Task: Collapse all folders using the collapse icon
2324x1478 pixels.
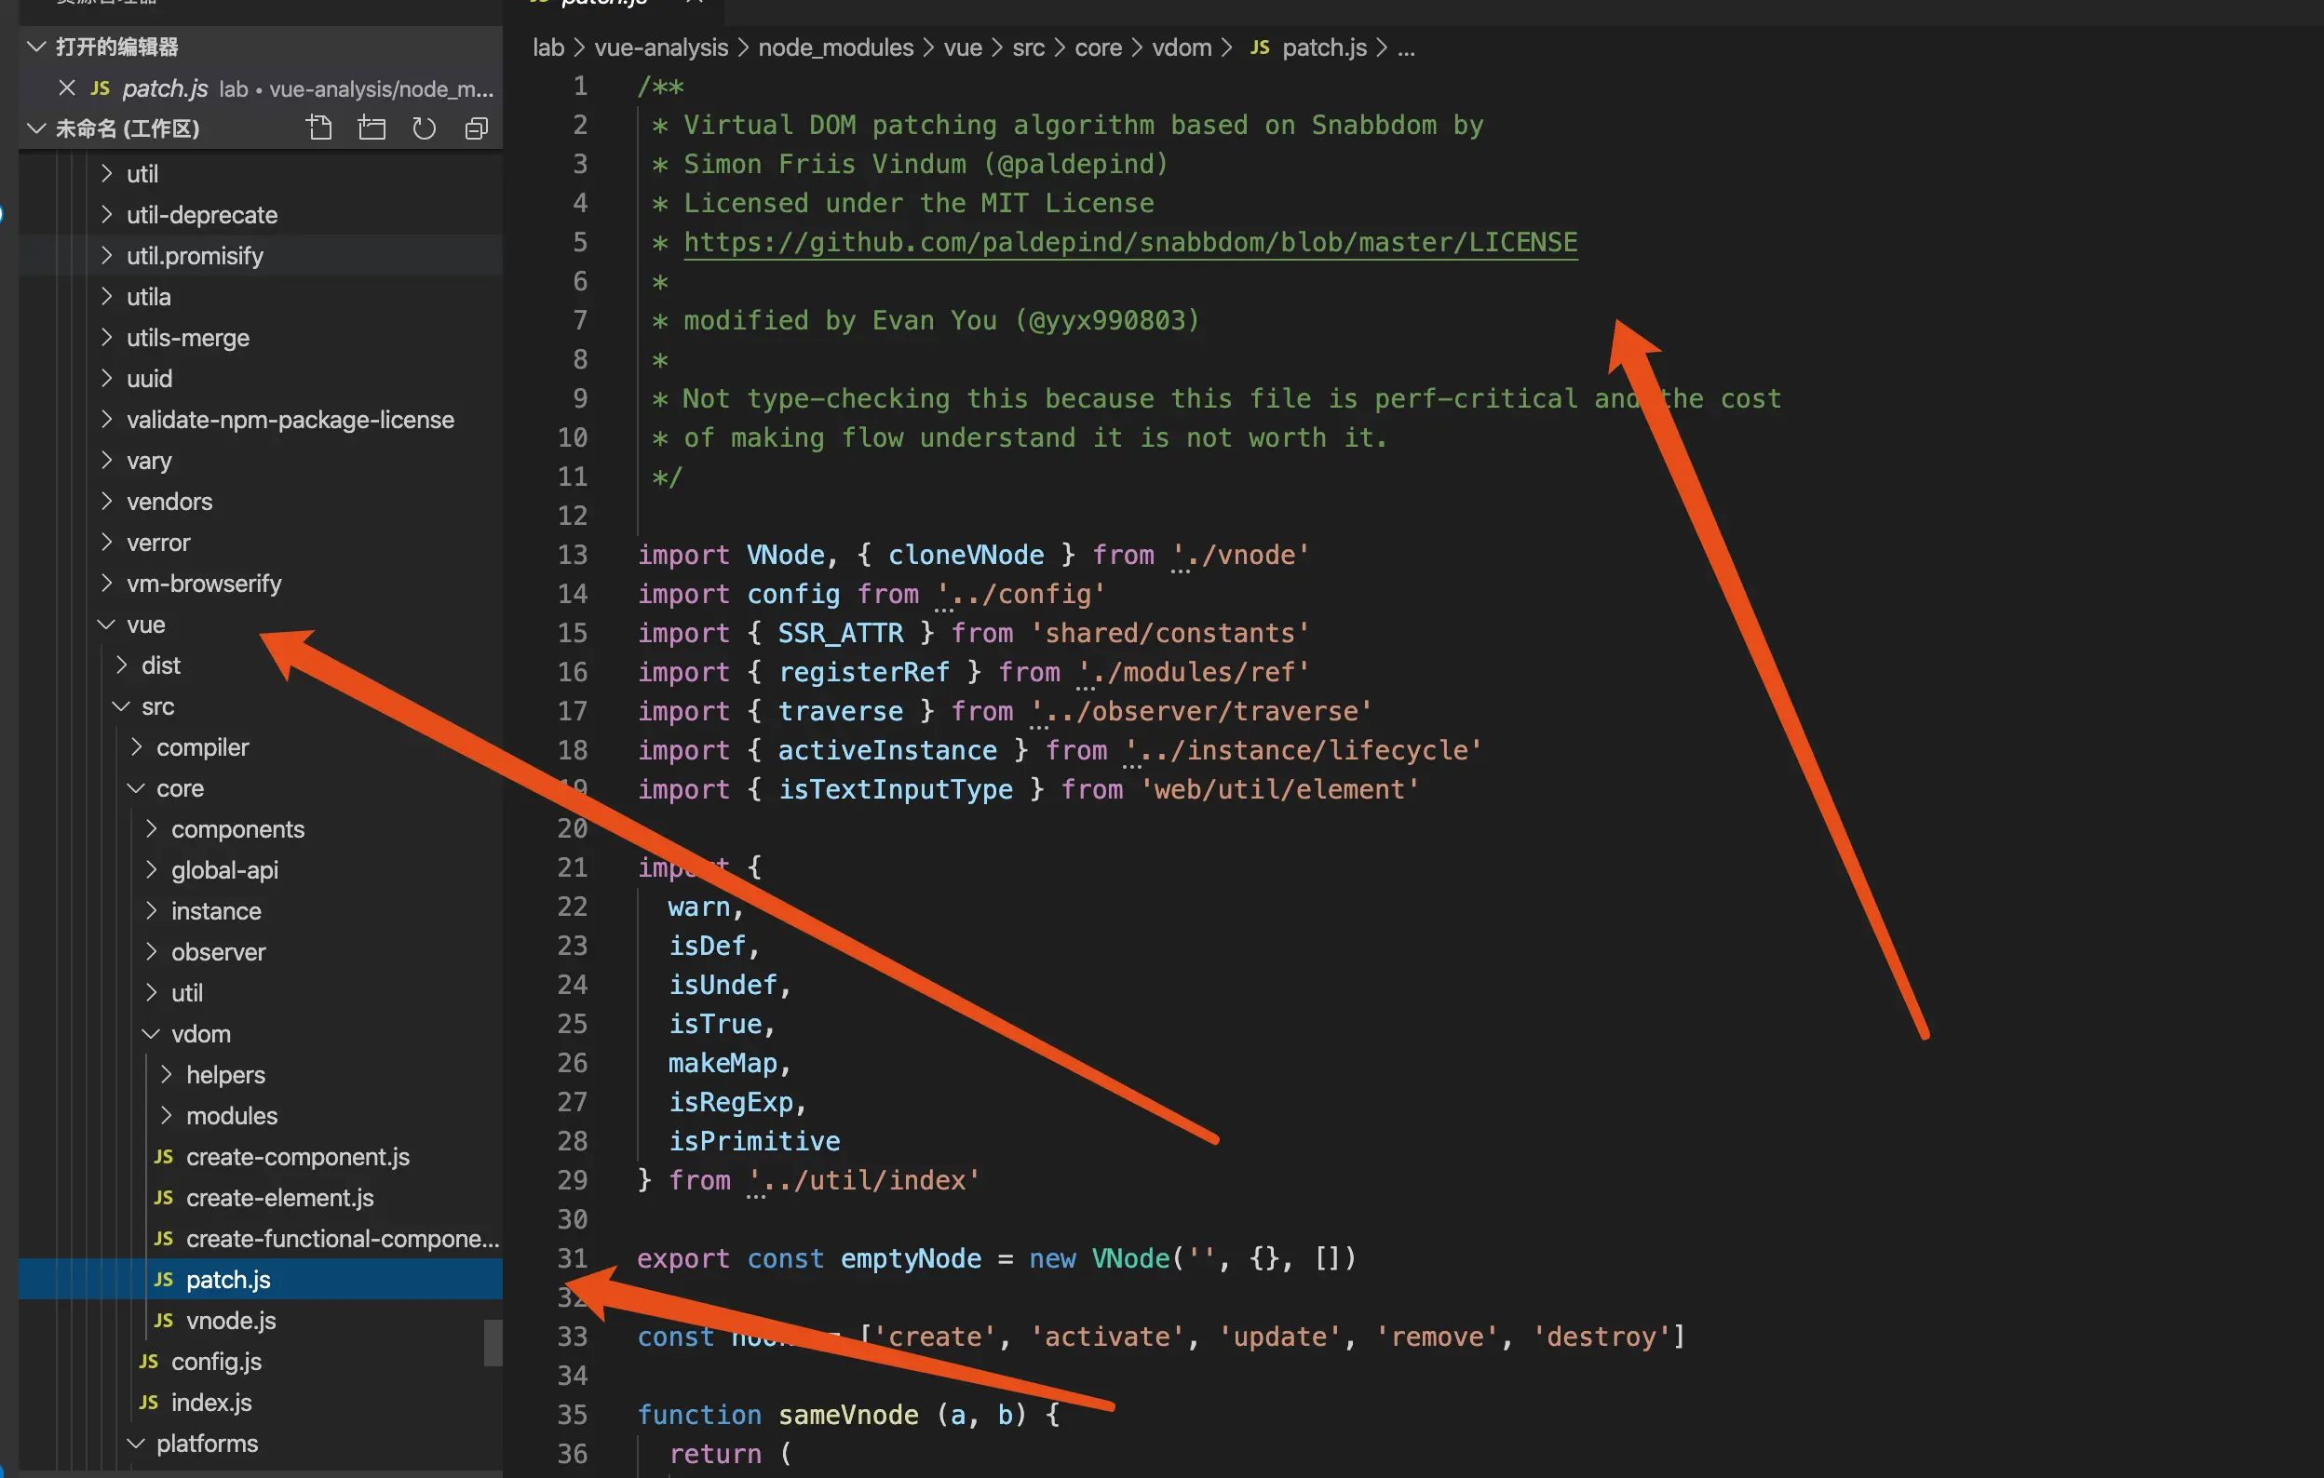Action: pos(476,128)
